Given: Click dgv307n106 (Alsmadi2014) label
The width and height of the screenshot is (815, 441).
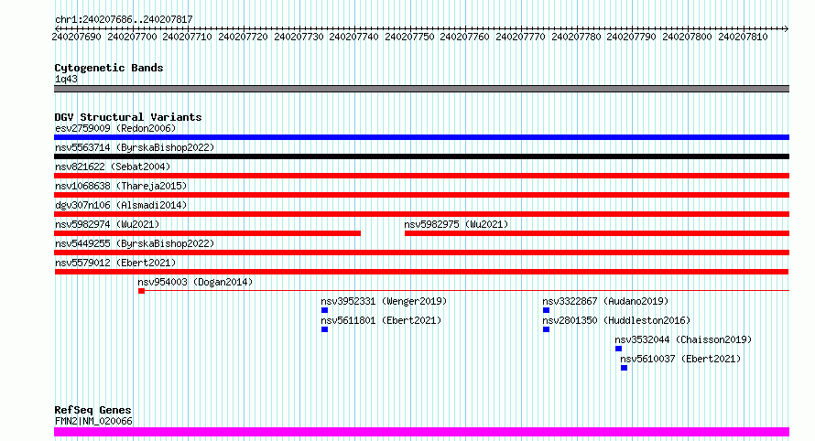Looking at the screenshot, I should tap(121, 205).
